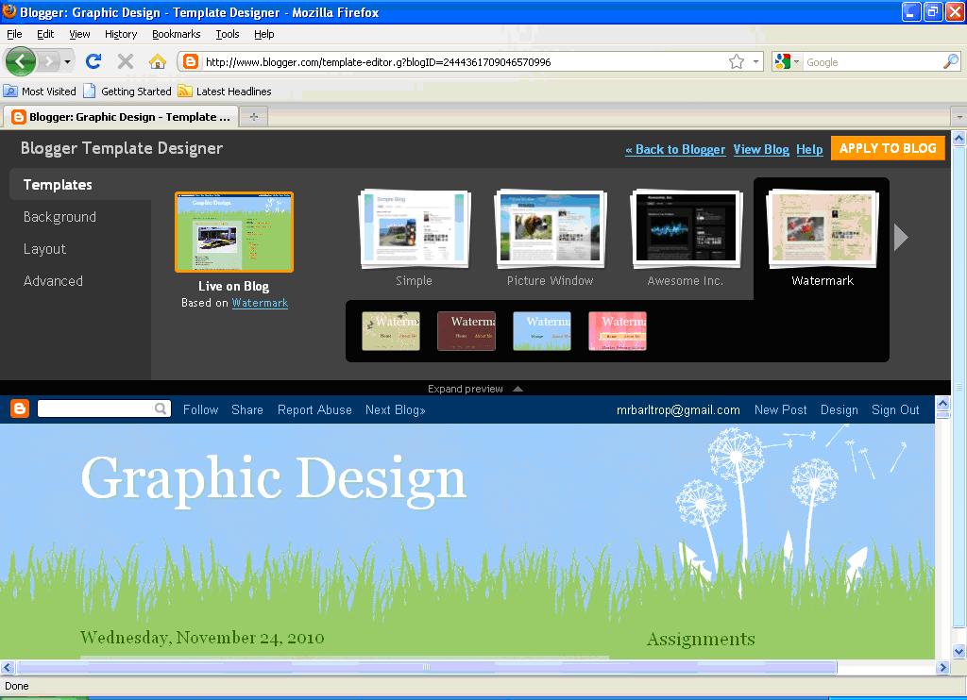The image size is (967, 700).
Task: Open the Template Designer Help link
Action: point(809,149)
